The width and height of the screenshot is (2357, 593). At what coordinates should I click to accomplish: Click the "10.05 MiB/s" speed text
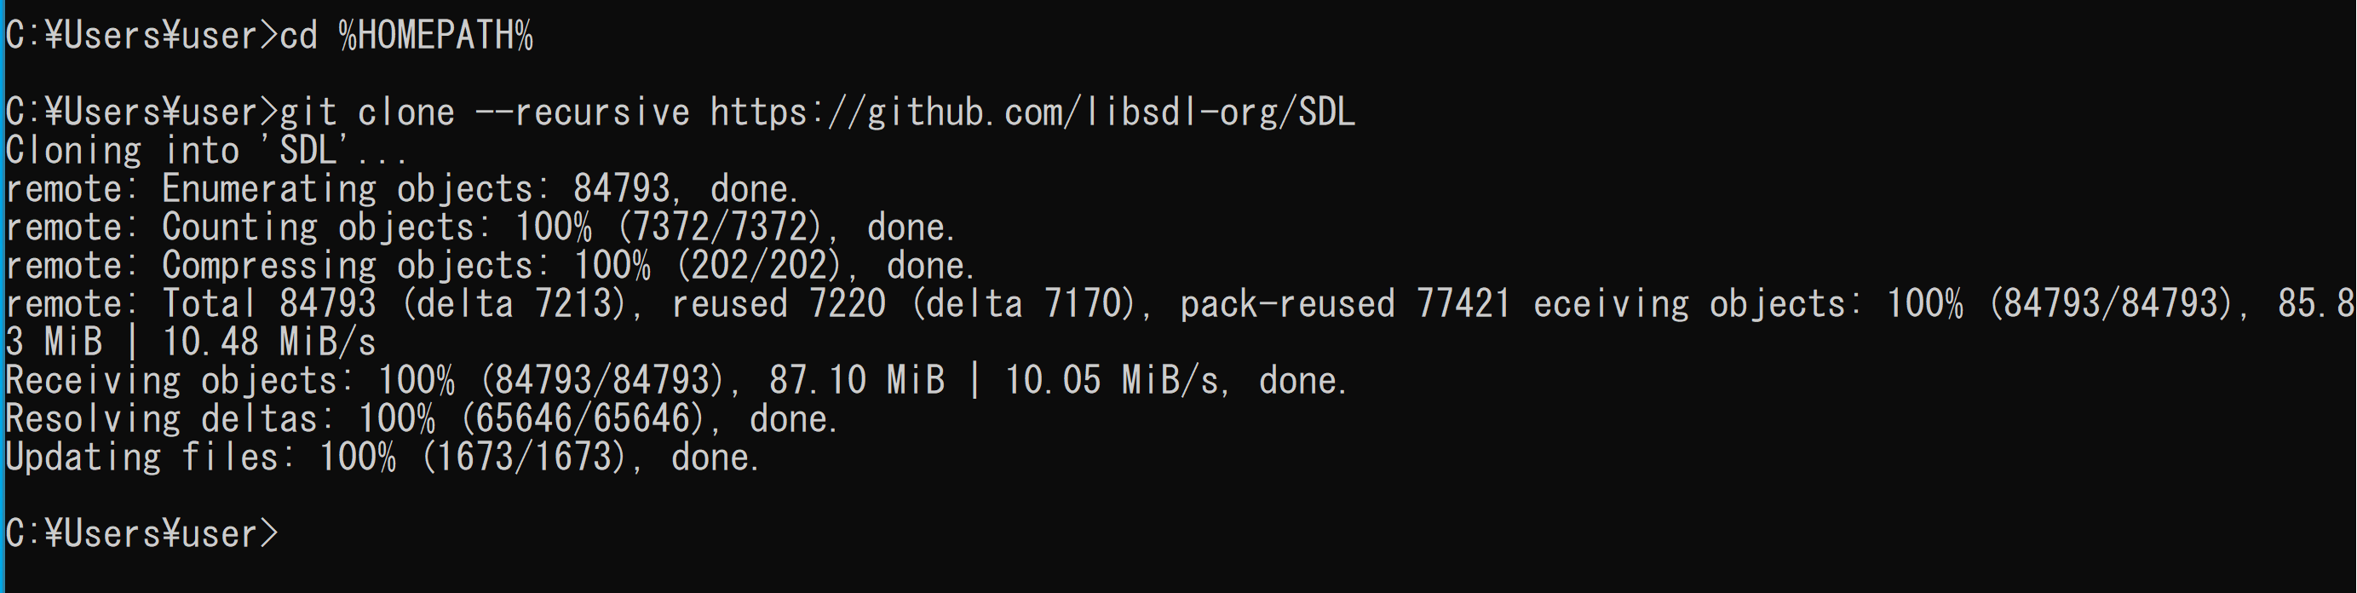point(1112,382)
